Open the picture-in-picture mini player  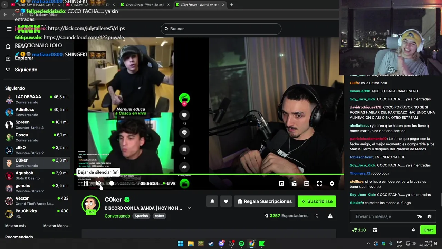[281, 184]
